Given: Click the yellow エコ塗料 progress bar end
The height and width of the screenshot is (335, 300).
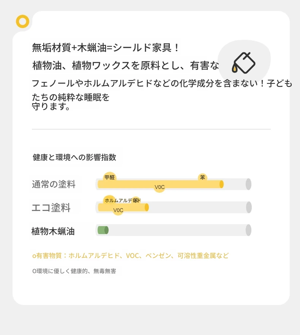Looking at the screenshot, I should point(147,207).
